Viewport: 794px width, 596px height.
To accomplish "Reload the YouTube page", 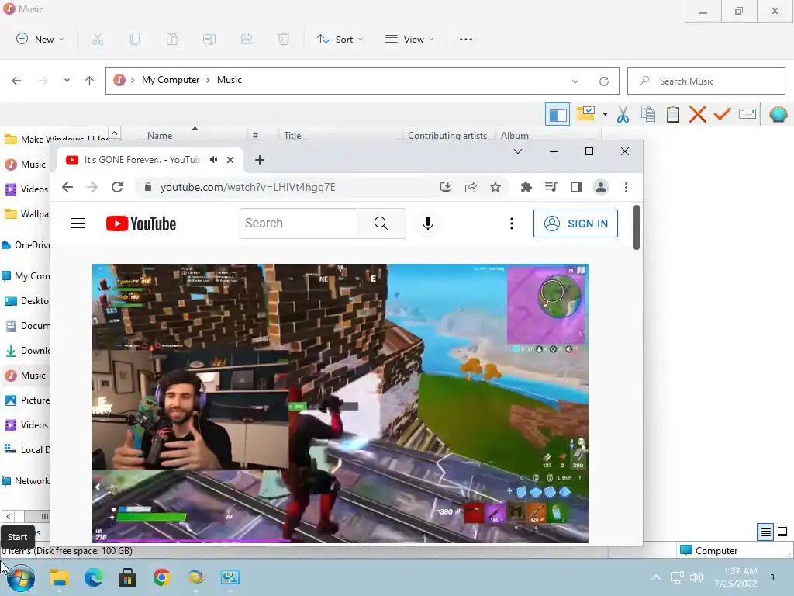I will coord(117,187).
